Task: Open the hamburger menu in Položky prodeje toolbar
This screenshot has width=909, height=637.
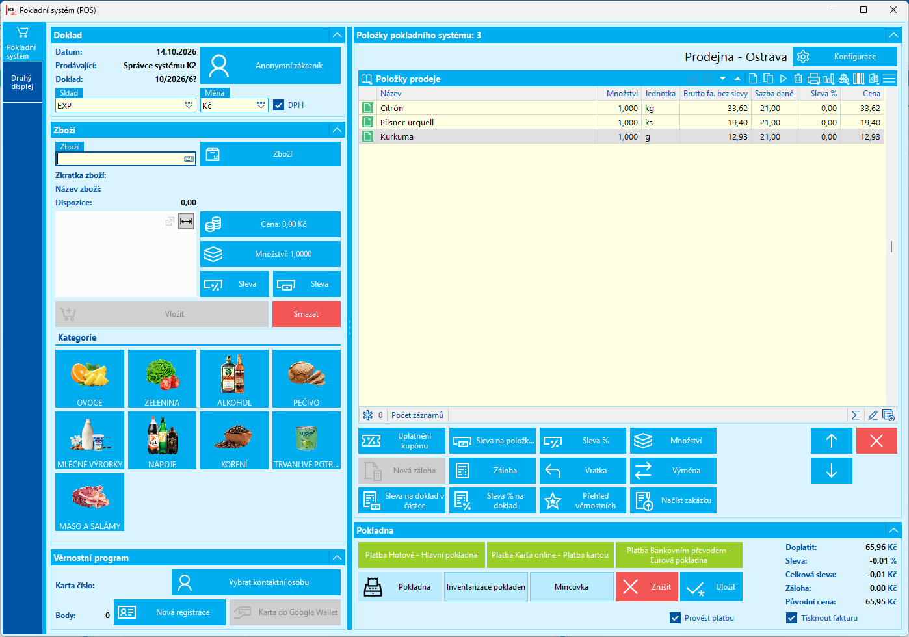Action: coord(889,79)
